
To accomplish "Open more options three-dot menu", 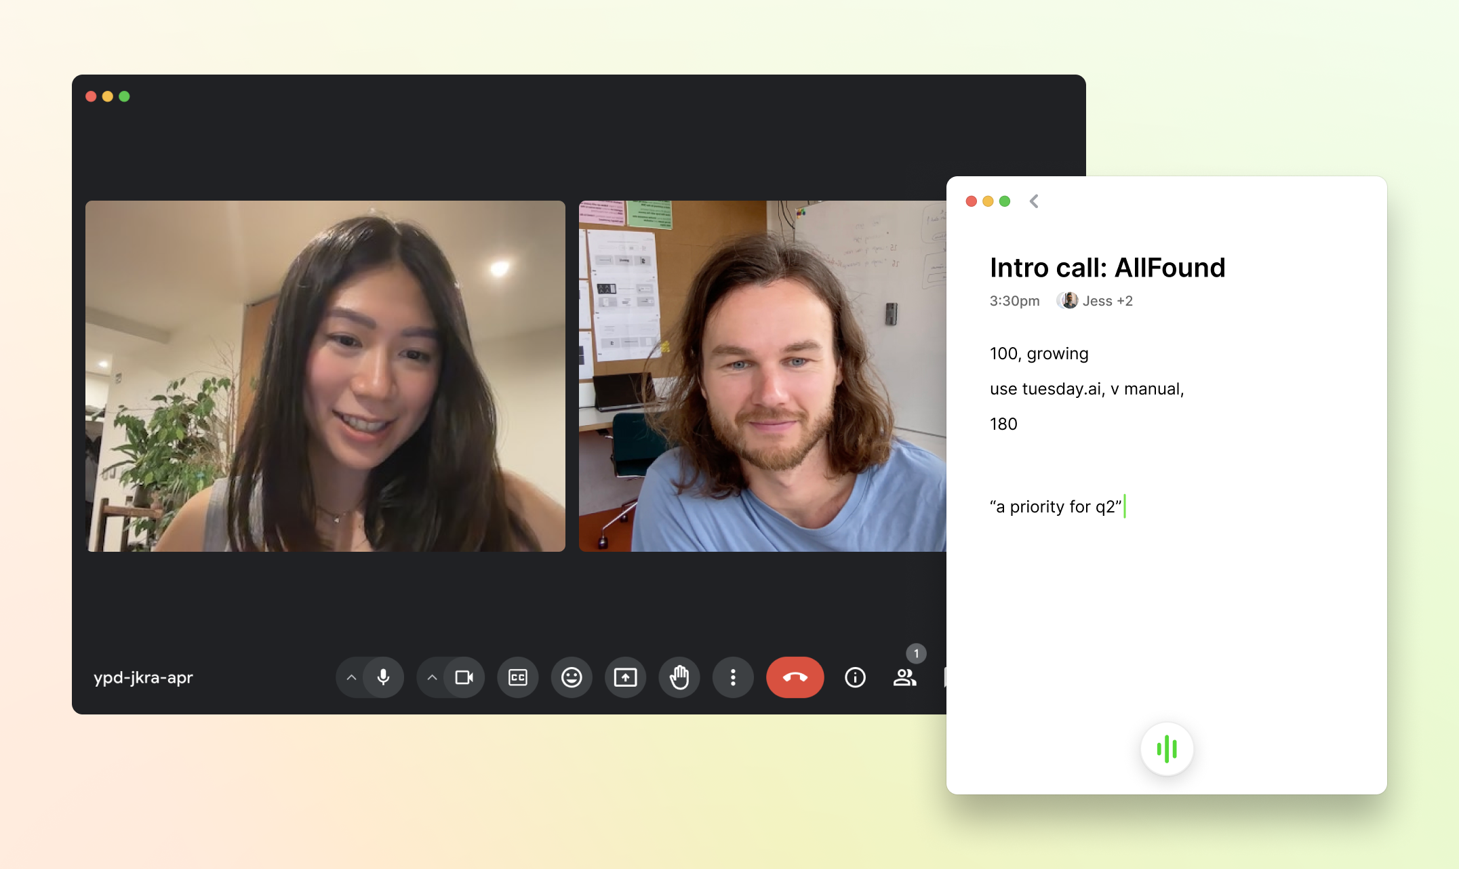I will (733, 677).
